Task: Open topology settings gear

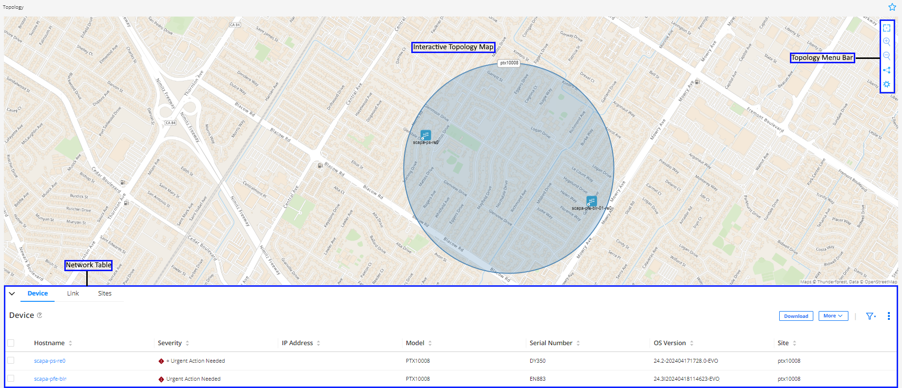Action: pyautogui.click(x=886, y=84)
